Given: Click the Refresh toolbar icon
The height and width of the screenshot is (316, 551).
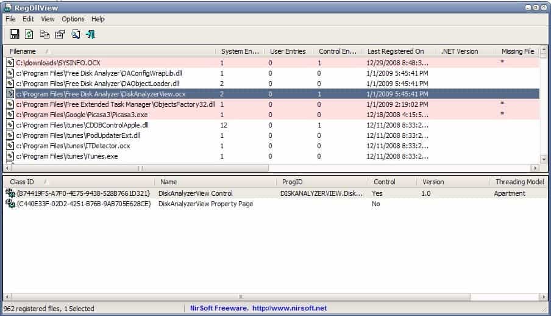Looking at the screenshot, I should coord(29,34).
